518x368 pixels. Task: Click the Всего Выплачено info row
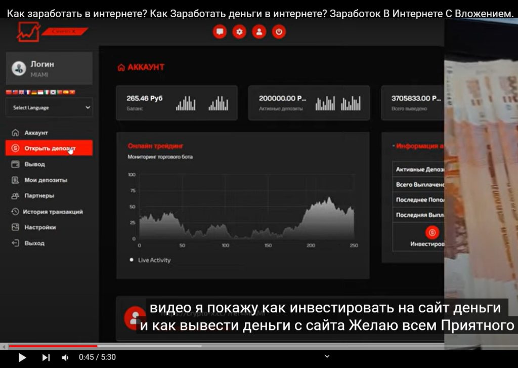click(418, 184)
